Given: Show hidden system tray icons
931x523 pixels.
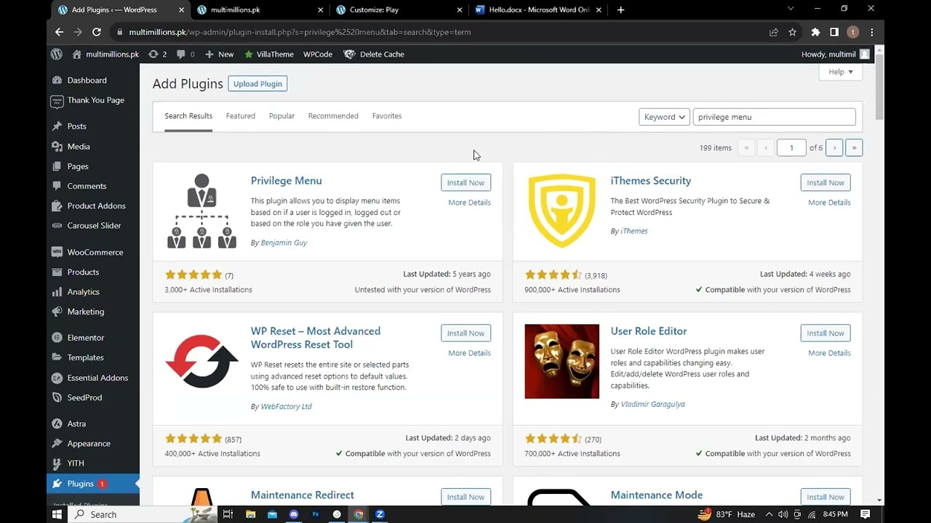Looking at the screenshot, I should [x=770, y=514].
